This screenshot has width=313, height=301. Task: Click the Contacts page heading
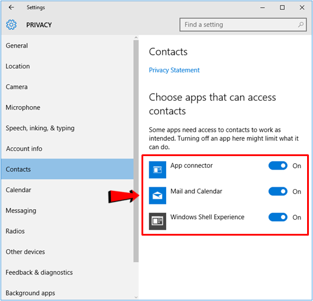click(168, 52)
